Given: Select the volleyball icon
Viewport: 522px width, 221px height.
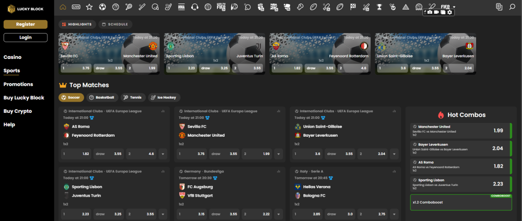Looking at the screenshot, I should click(x=208, y=7).
